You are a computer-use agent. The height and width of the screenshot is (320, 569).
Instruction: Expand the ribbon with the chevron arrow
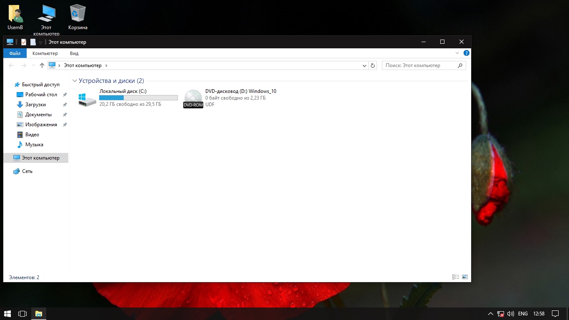click(x=457, y=53)
